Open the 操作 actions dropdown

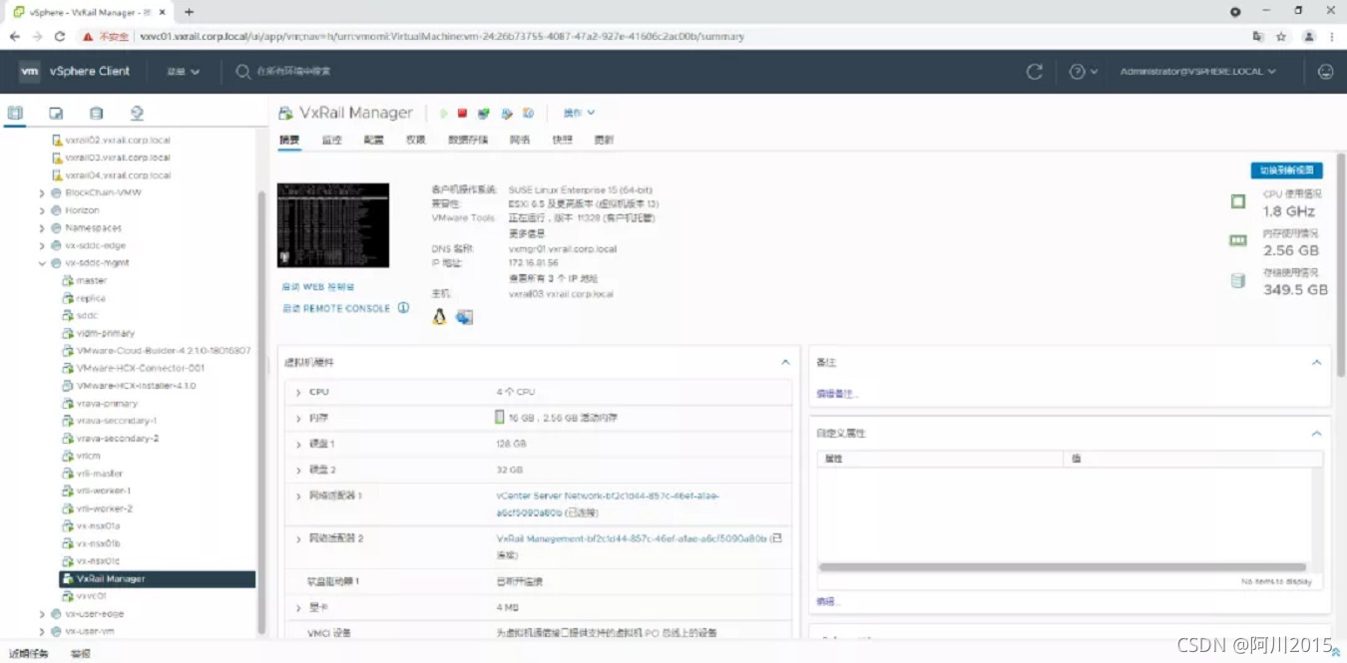(x=579, y=113)
